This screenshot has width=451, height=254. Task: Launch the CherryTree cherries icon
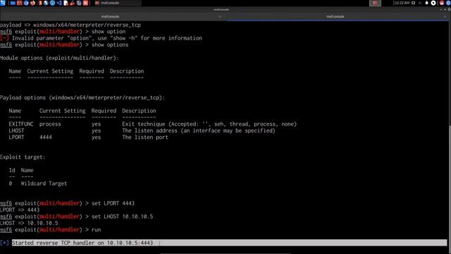(x=72, y=3)
